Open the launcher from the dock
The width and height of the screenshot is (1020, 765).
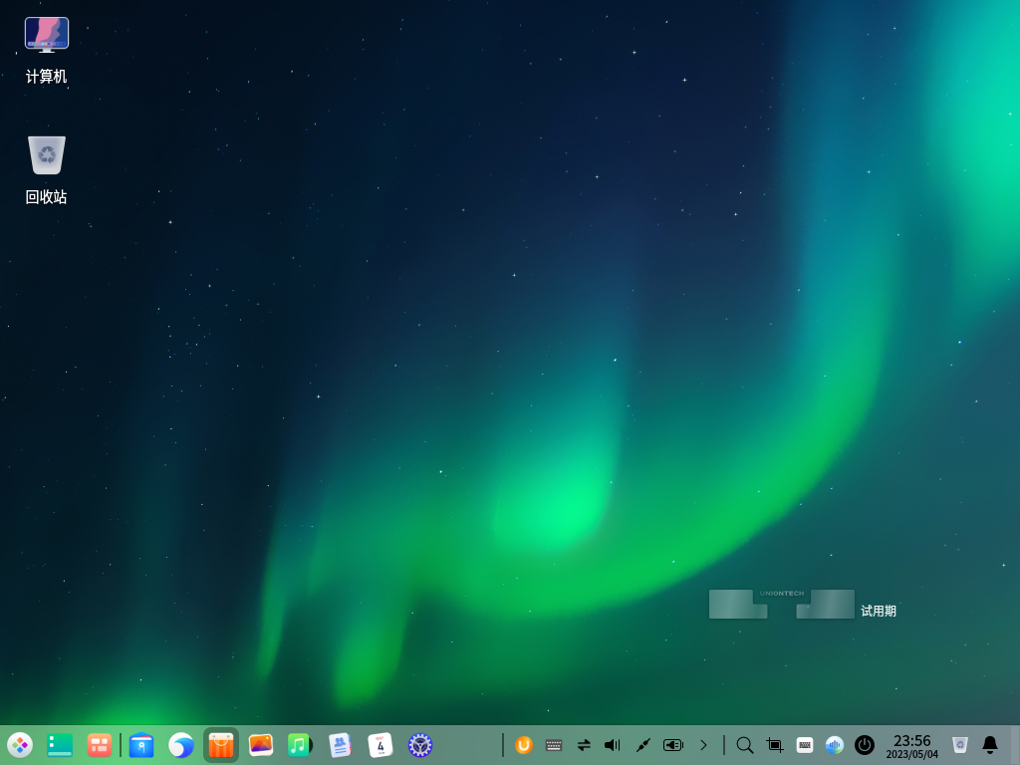click(20, 745)
